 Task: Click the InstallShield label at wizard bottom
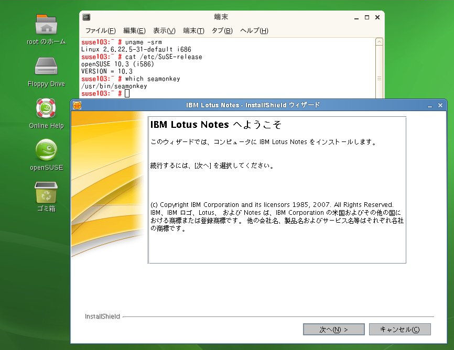103,316
